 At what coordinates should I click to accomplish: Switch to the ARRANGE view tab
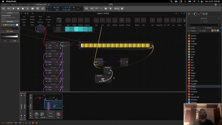tap(10, 123)
